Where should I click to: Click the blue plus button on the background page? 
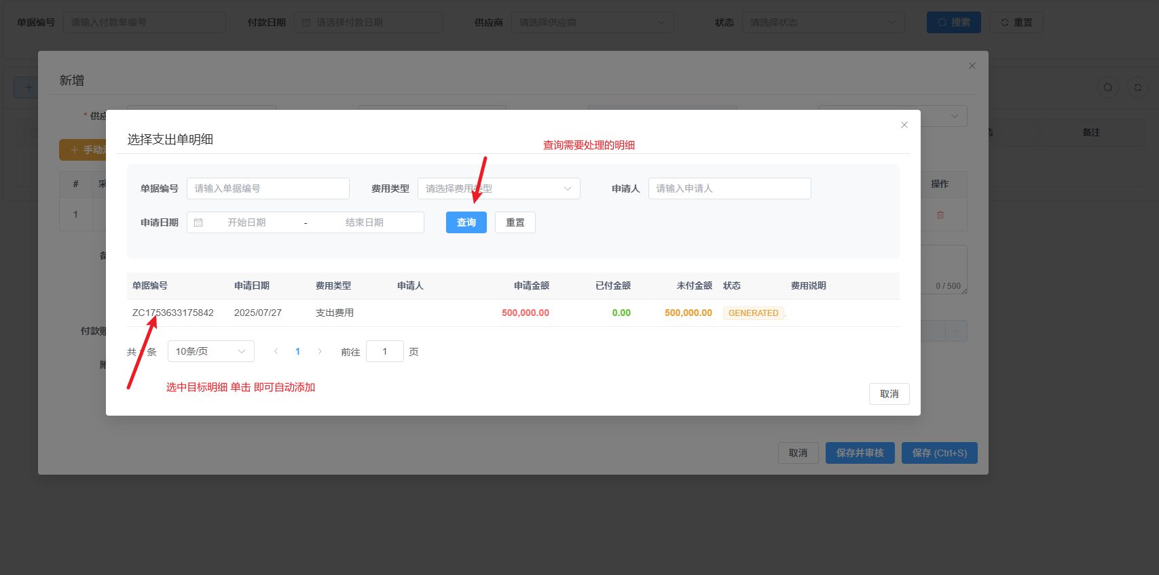coord(27,87)
